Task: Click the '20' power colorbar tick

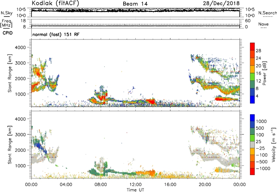Action: [258, 66]
